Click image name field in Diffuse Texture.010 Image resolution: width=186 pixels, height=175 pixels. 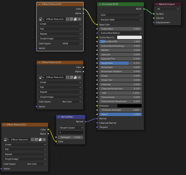(x=55, y=19)
